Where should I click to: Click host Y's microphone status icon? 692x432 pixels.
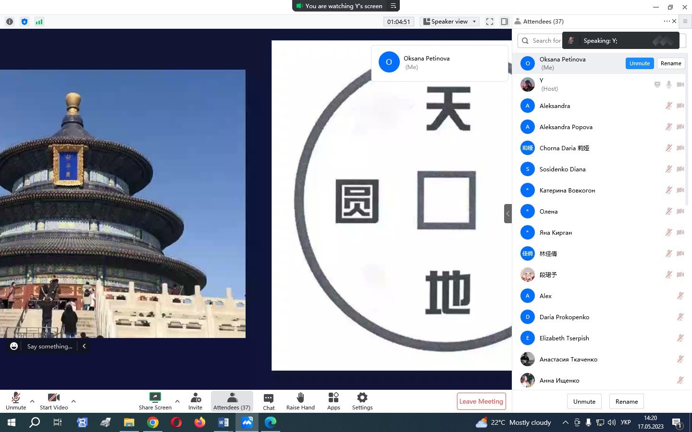point(668,84)
